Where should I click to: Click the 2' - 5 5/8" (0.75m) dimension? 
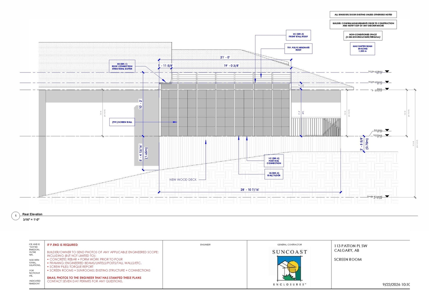point(364,143)
